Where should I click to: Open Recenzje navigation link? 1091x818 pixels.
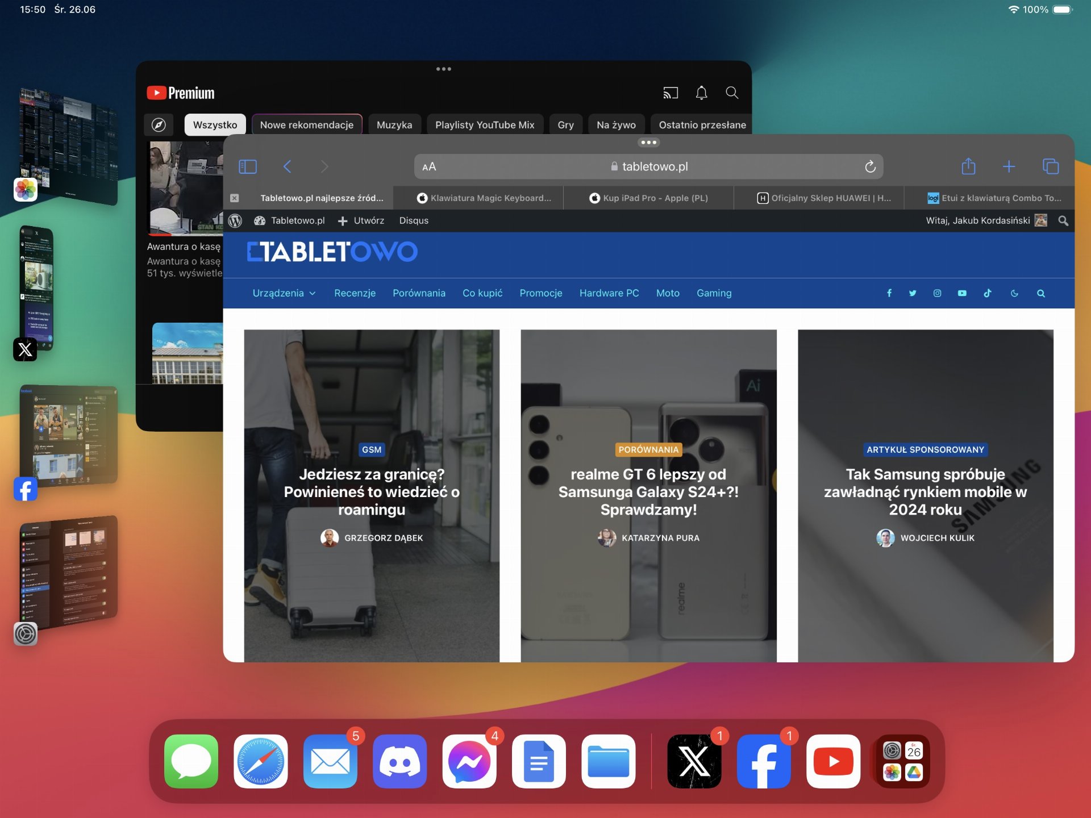[x=355, y=293]
